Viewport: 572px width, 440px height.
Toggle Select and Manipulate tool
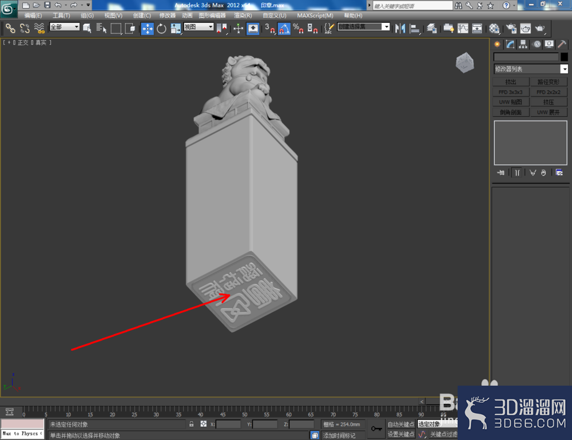(x=238, y=29)
